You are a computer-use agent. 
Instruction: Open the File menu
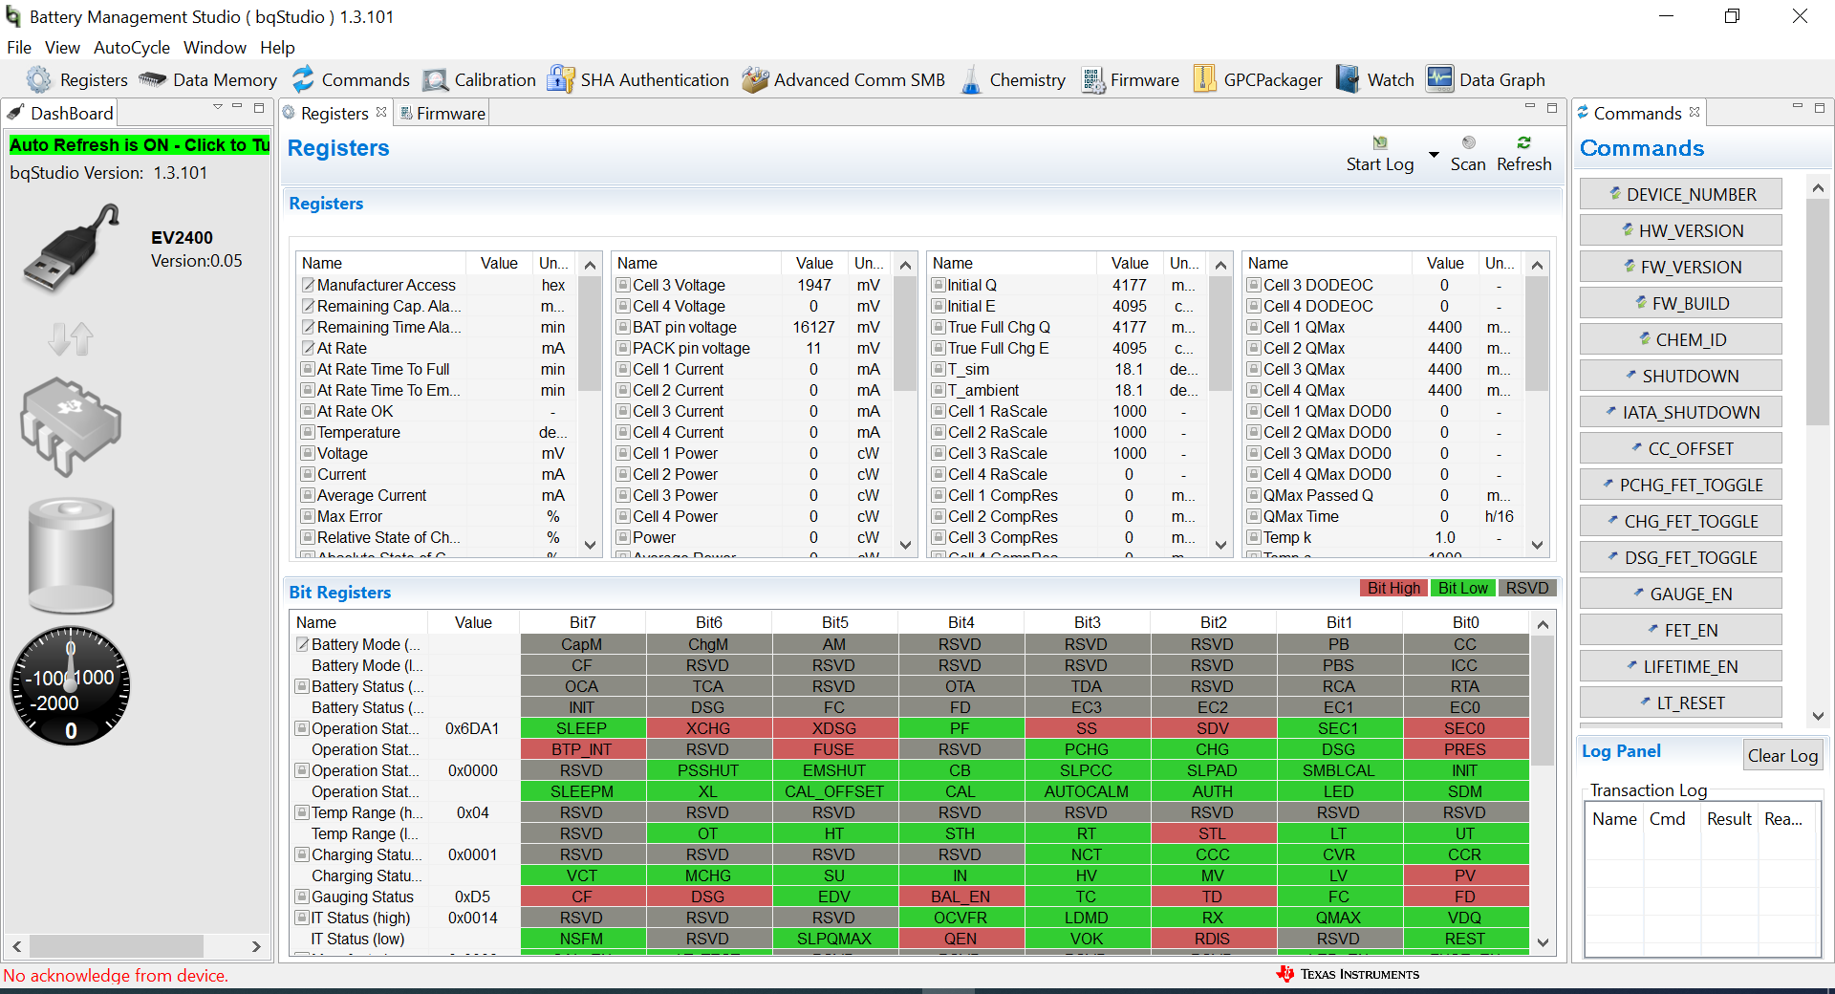click(x=19, y=48)
